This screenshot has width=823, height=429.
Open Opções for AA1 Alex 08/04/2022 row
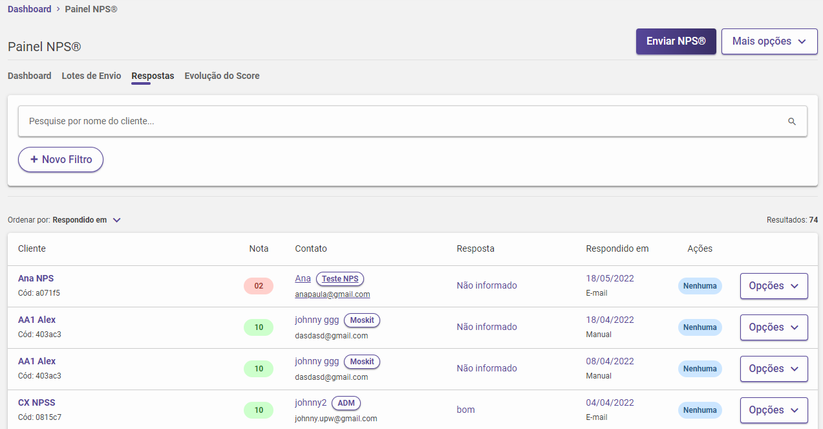click(x=774, y=369)
